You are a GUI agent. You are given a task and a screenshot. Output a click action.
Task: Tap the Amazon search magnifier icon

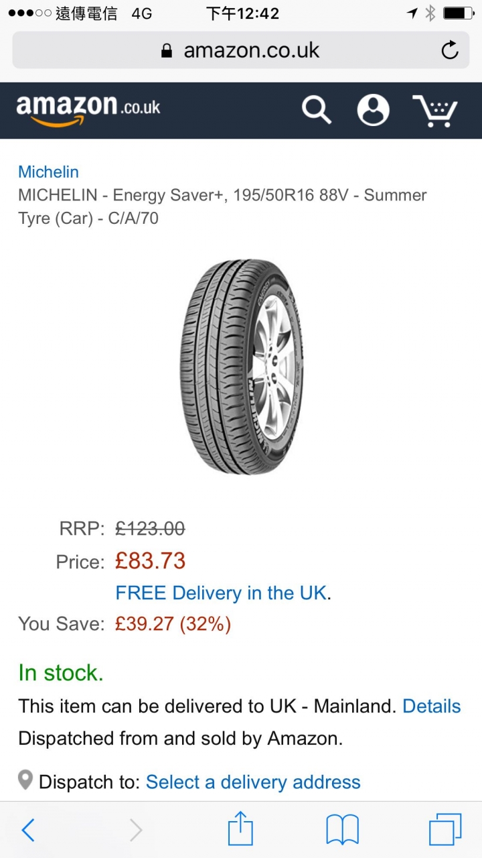tap(316, 109)
